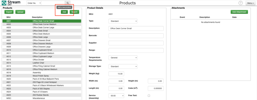Select row A008 Office Drawers Medium
Screen dimensions: 257x100
pos(42,43)
